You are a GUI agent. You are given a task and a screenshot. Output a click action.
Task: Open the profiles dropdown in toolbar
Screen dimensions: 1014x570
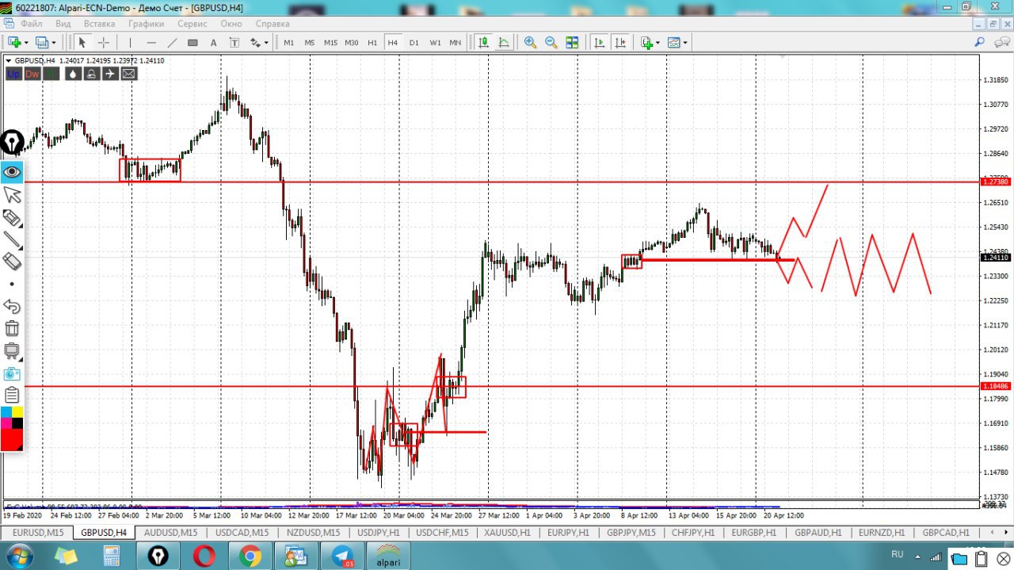[x=46, y=43]
